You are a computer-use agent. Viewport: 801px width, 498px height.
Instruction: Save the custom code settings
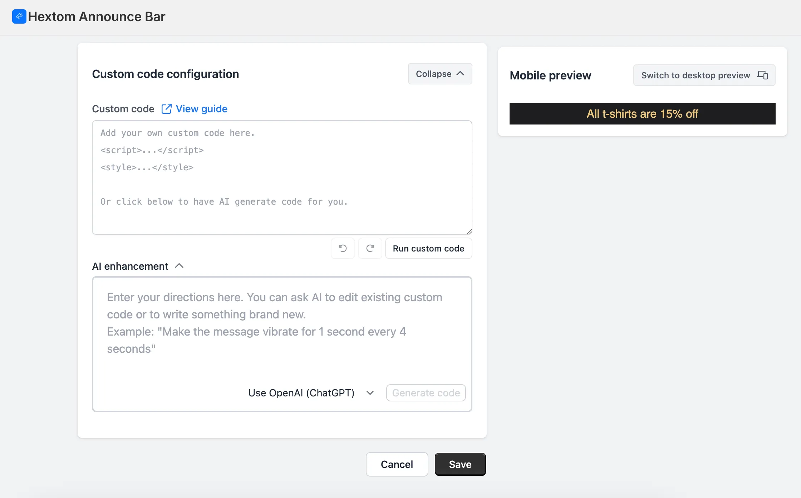(460, 464)
